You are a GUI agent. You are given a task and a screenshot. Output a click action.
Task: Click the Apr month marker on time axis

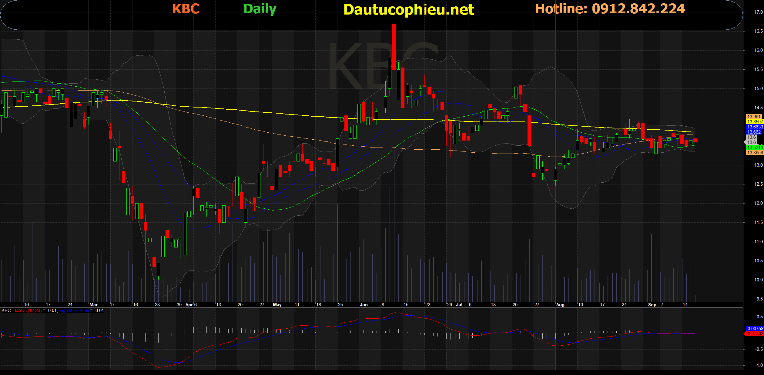coord(189,305)
